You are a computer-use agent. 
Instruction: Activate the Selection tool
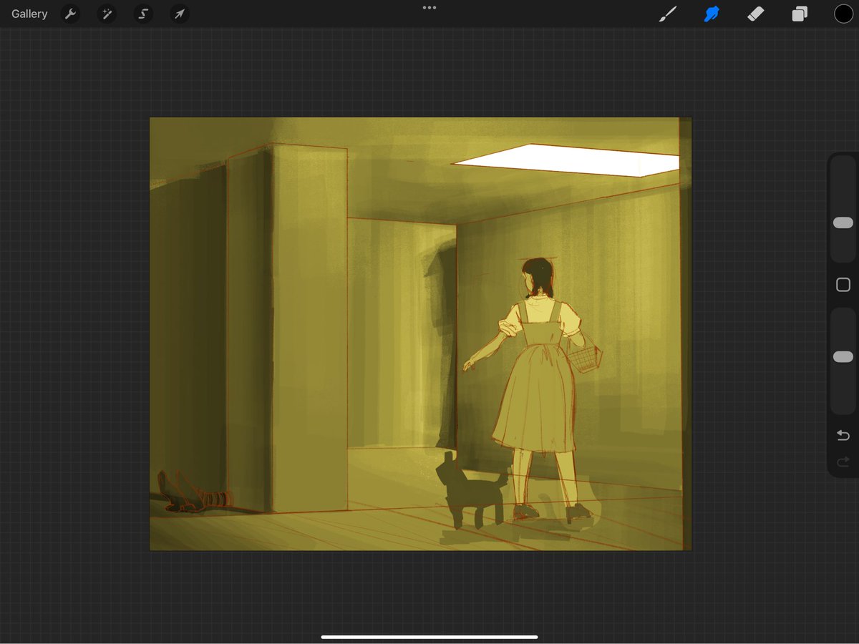pos(143,14)
